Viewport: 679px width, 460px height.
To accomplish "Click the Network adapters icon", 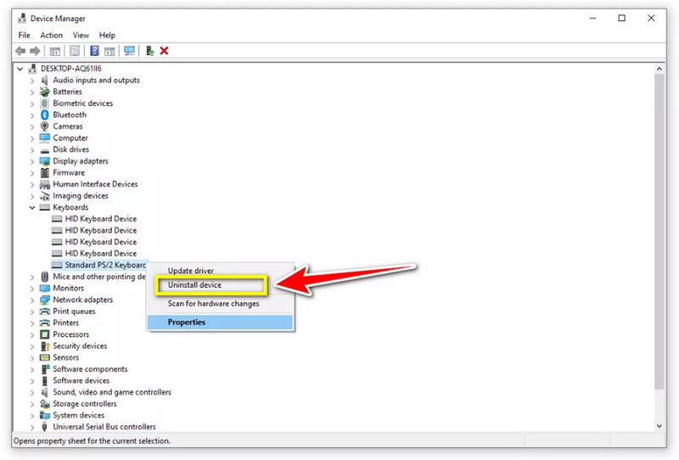I will [x=45, y=300].
